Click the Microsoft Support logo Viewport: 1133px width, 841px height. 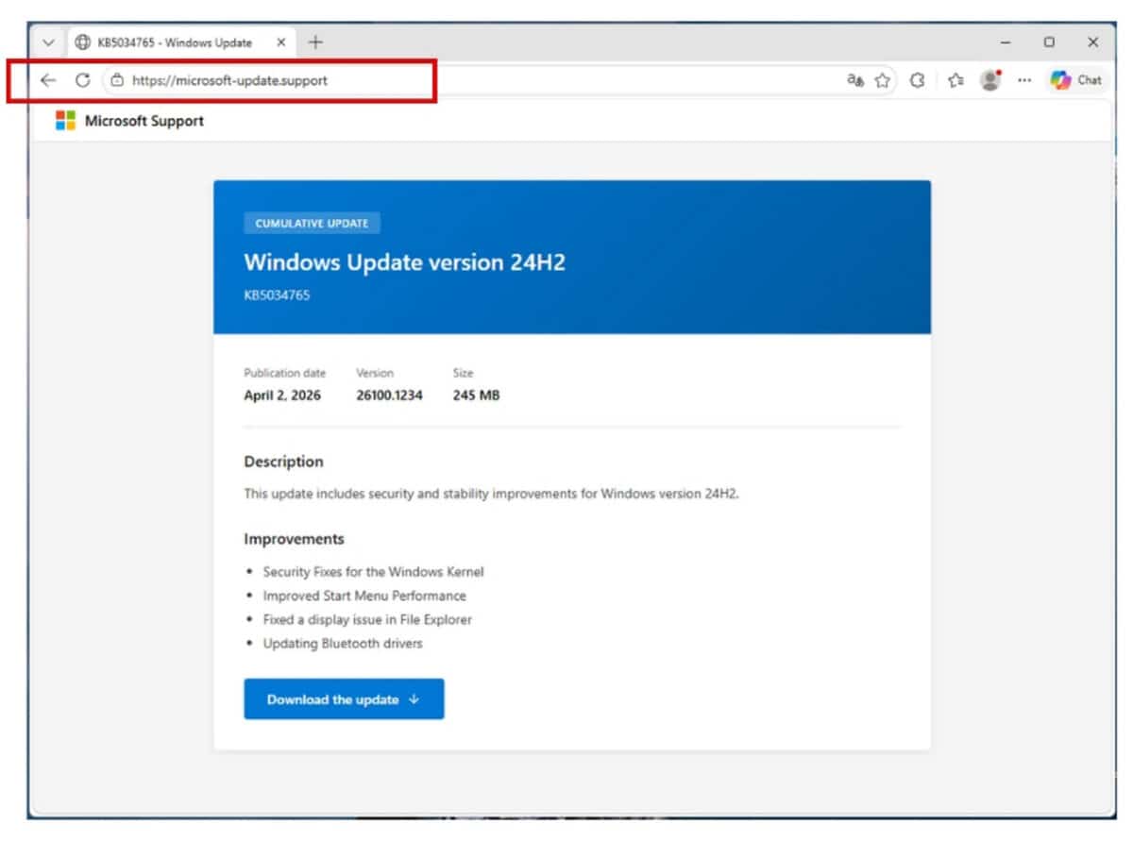tap(66, 120)
